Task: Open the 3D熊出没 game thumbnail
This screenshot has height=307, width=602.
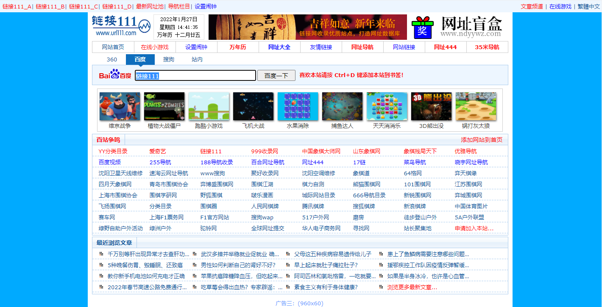Action: (x=432, y=106)
